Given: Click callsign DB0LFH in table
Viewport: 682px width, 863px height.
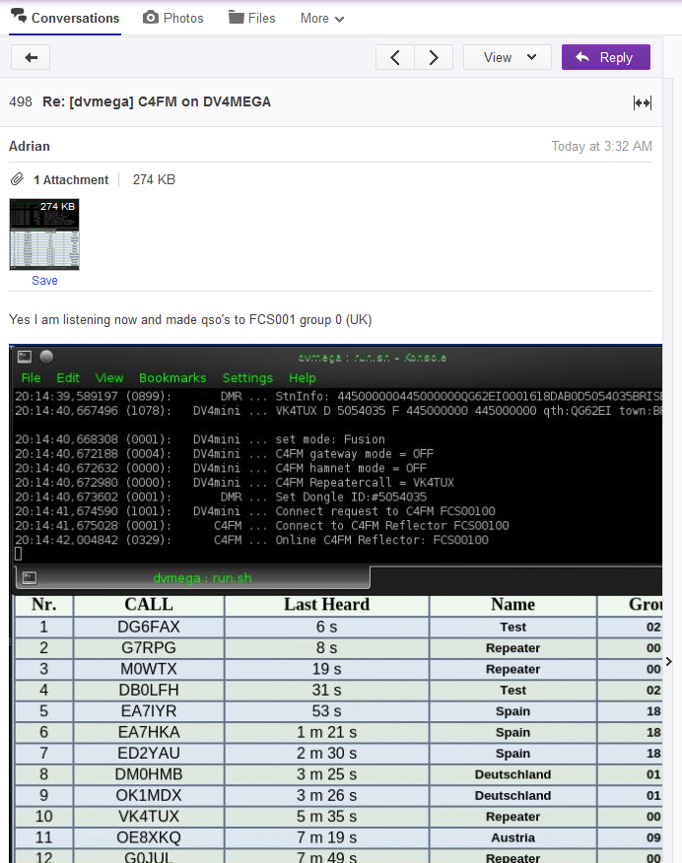Looking at the screenshot, I should pyautogui.click(x=149, y=691).
